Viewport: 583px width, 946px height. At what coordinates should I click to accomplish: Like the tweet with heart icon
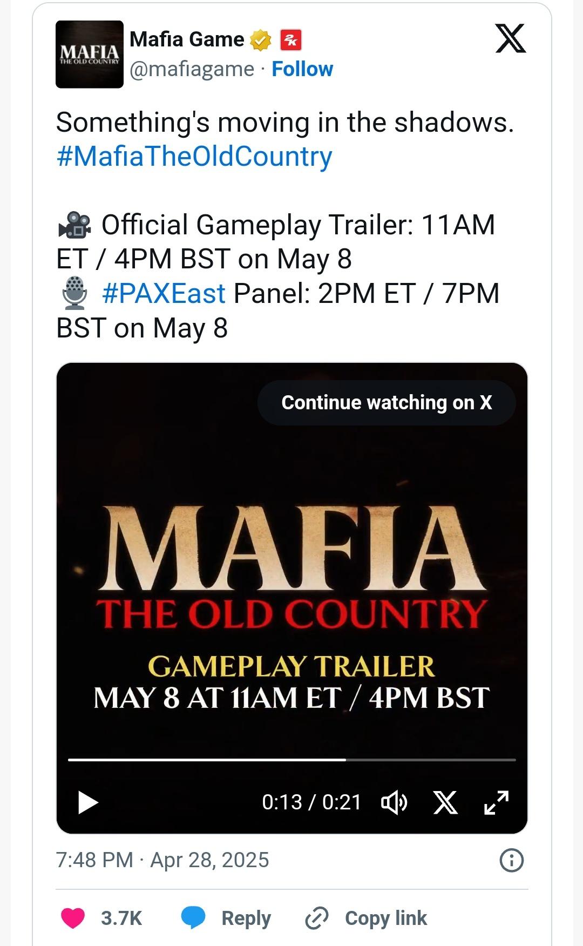pyautogui.click(x=73, y=918)
